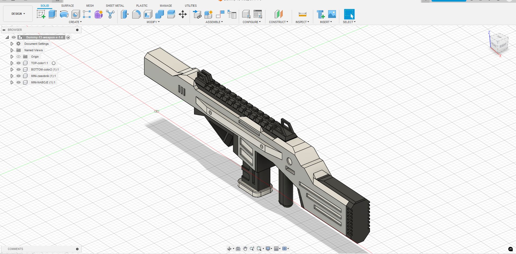Click the Insert Fastener bolt icon
This screenshot has width=516, height=254.
321,14
